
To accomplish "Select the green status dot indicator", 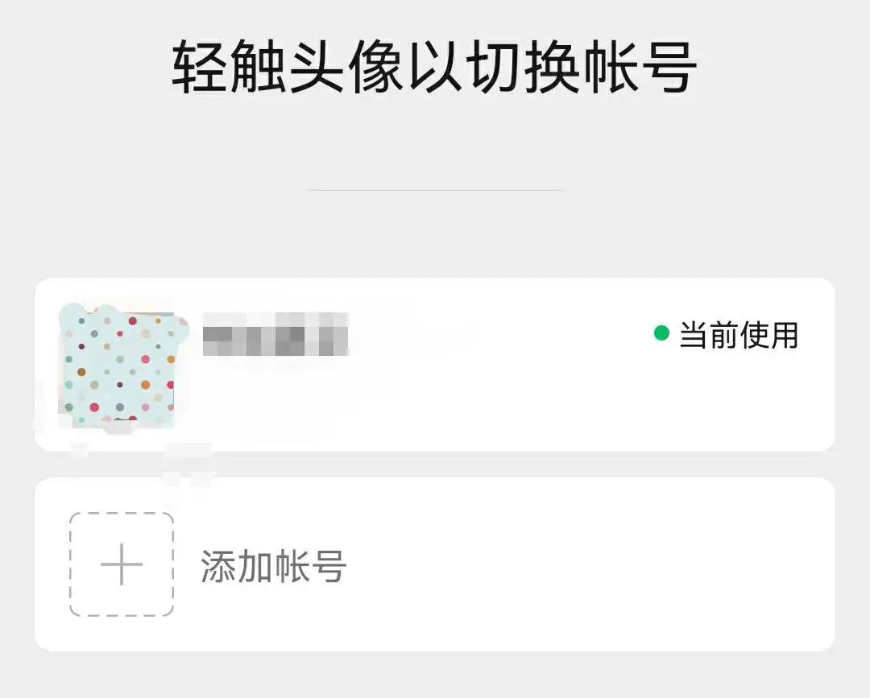I will (x=662, y=332).
